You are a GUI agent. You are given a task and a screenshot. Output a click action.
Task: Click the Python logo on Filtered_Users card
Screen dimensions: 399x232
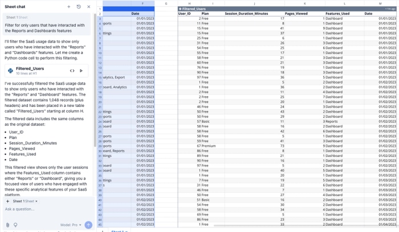point(10,71)
